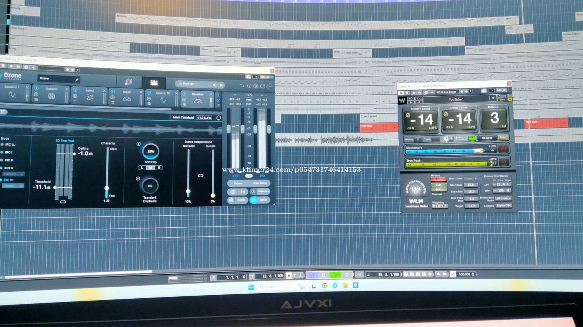This screenshot has width=583, height=327.
Task: Remove the Dynamic EQ module with its X
Action: [x=176, y=93]
